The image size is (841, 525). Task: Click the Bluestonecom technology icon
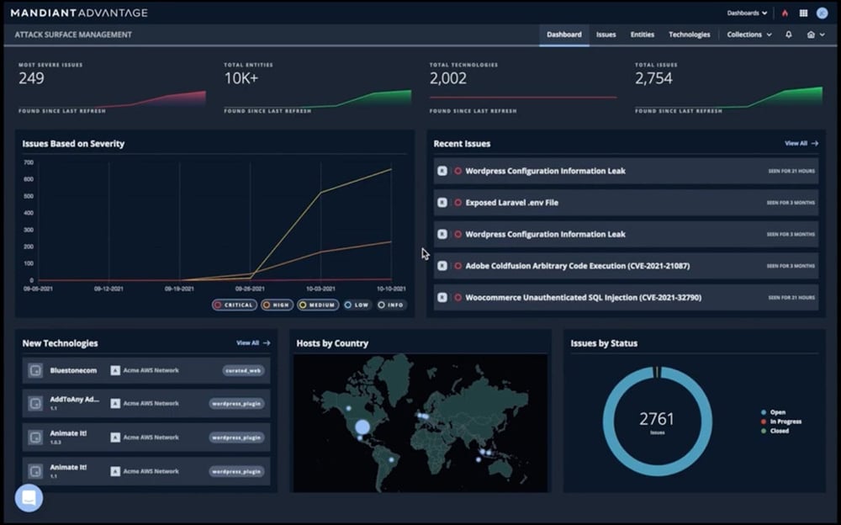[35, 370]
